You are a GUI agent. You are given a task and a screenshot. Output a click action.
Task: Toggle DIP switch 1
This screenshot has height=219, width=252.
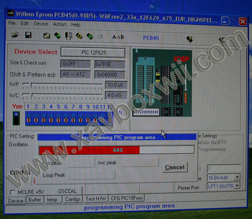pyautogui.click(x=29, y=118)
